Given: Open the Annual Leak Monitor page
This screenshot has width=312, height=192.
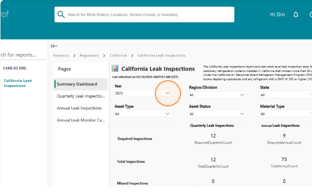Looking at the screenshot, I should 81,120.
